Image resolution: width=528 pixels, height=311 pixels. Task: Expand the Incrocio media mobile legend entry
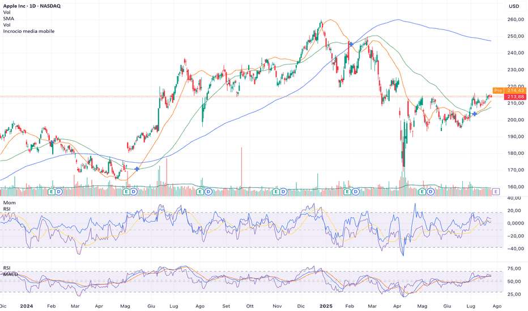click(29, 31)
